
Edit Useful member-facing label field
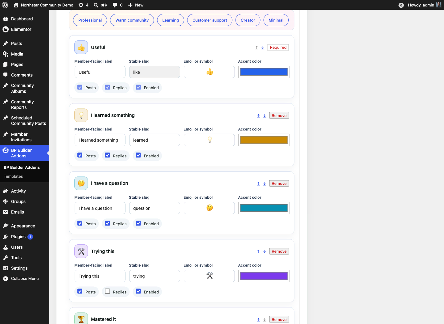click(100, 72)
